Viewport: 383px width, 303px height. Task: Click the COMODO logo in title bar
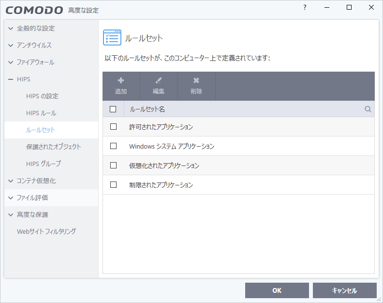tap(34, 10)
